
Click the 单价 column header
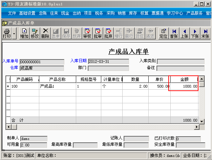tap(160, 79)
